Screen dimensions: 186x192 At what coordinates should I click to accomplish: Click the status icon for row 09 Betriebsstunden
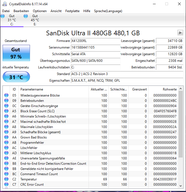[x=6, y=100]
